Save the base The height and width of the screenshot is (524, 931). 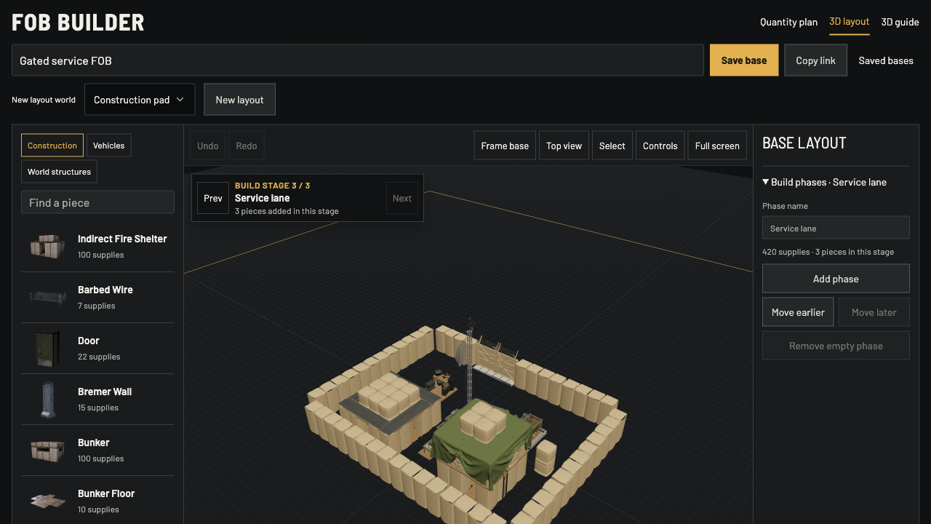click(744, 60)
